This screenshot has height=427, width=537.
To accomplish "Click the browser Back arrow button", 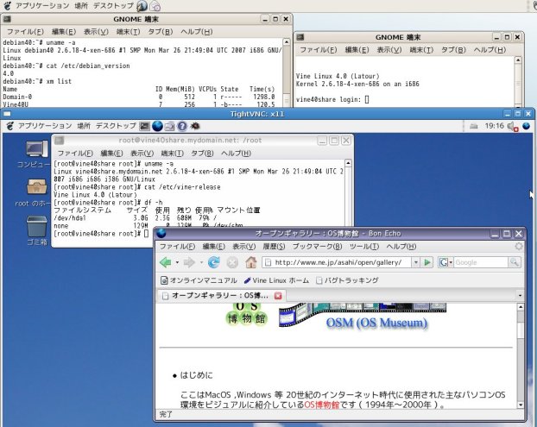I will tap(166, 262).
